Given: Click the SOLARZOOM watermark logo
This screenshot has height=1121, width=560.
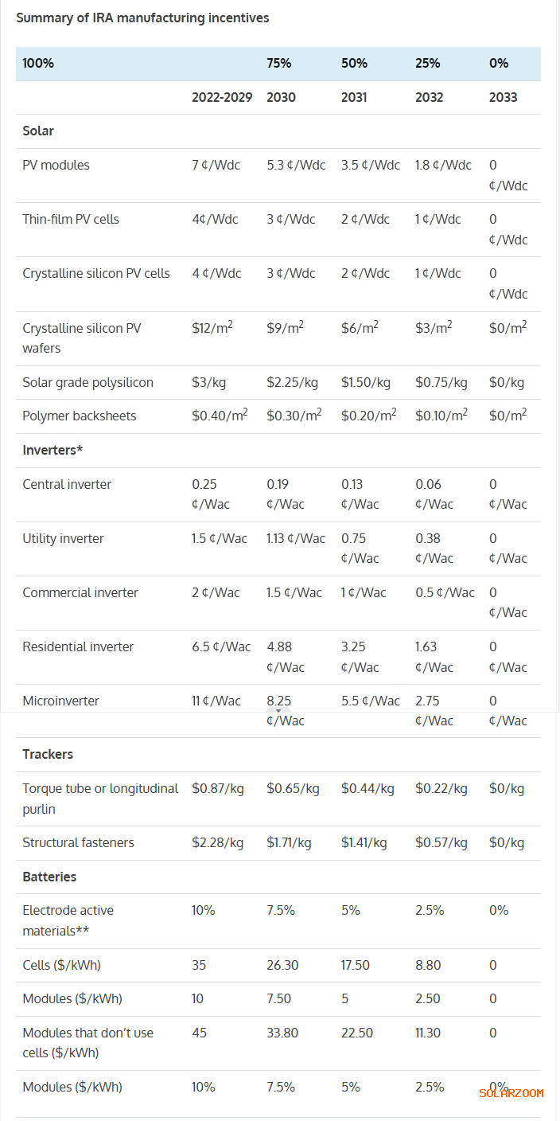Looking at the screenshot, I should 511,1093.
